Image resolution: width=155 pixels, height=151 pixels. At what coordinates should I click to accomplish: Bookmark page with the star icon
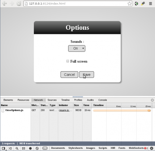[x=129, y=4]
